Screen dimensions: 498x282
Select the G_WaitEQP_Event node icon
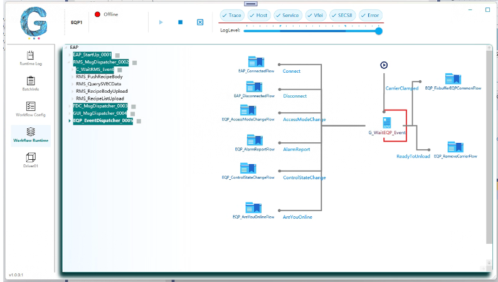pyautogui.click(x=387, y=123)
